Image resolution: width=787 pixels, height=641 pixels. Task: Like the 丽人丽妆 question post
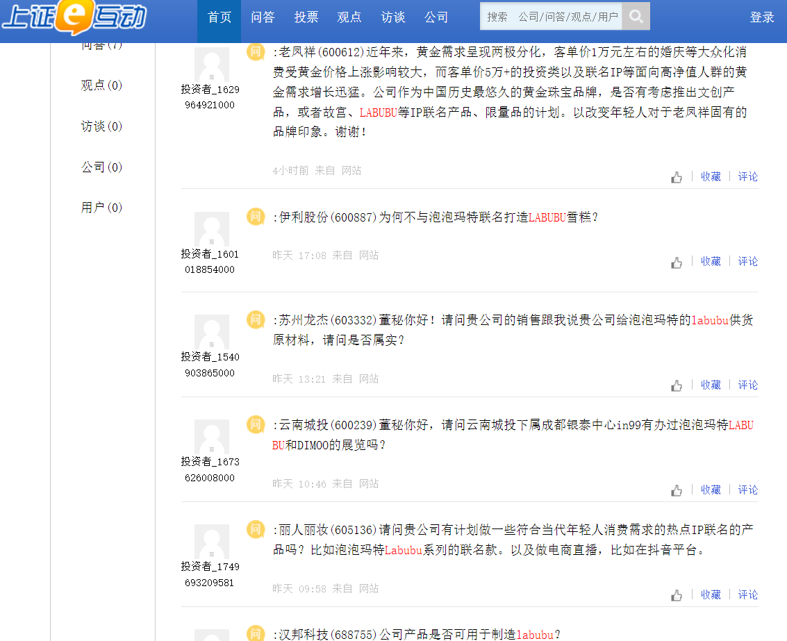pyautogui.click(x=677, y=596)
